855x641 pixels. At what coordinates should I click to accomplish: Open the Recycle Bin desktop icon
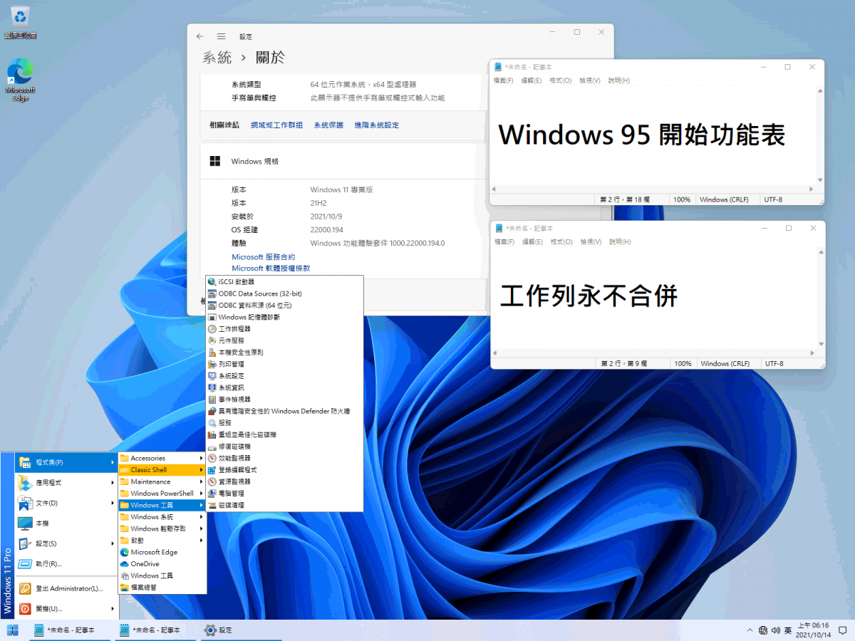(x=20, y=22)
